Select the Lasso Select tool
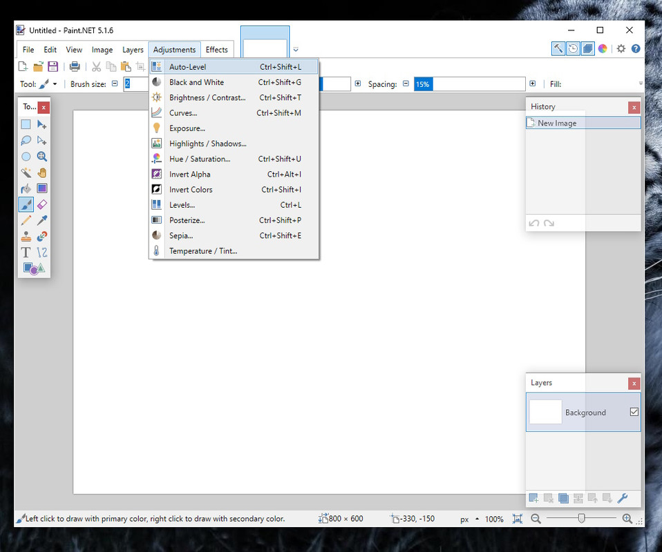 [x=26, y=141]
